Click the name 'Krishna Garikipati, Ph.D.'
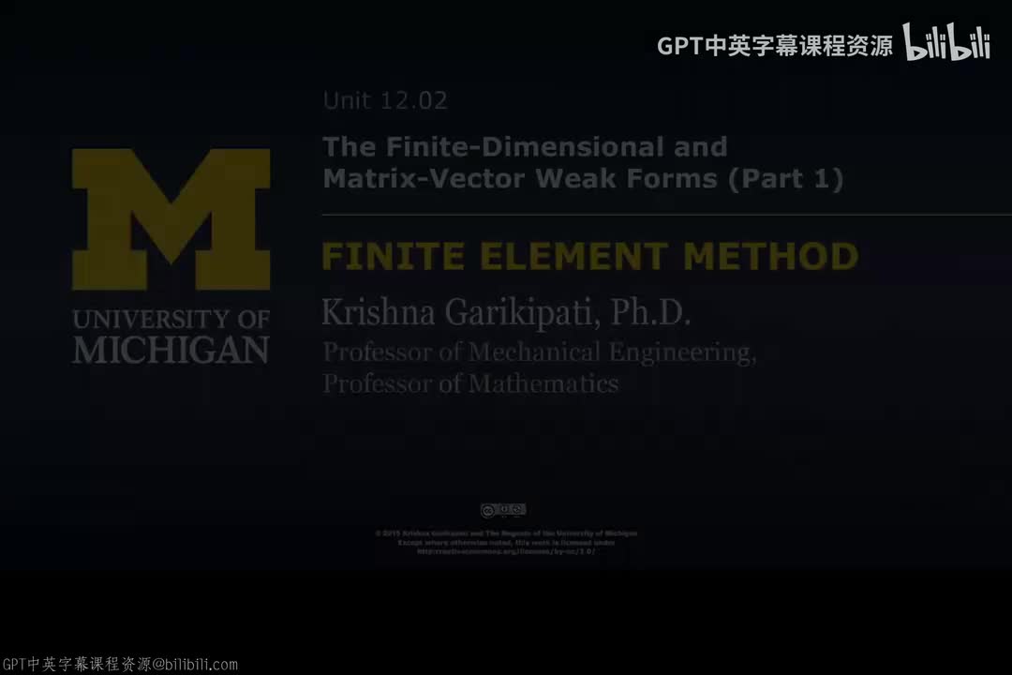Image resolution: width=1012 pixels, height=675 pixels. [506, 312]
